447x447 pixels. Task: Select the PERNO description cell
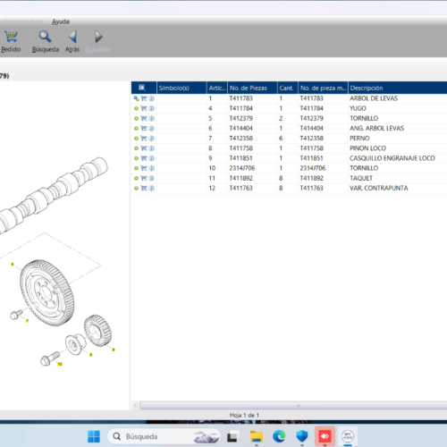click(359, 139)
